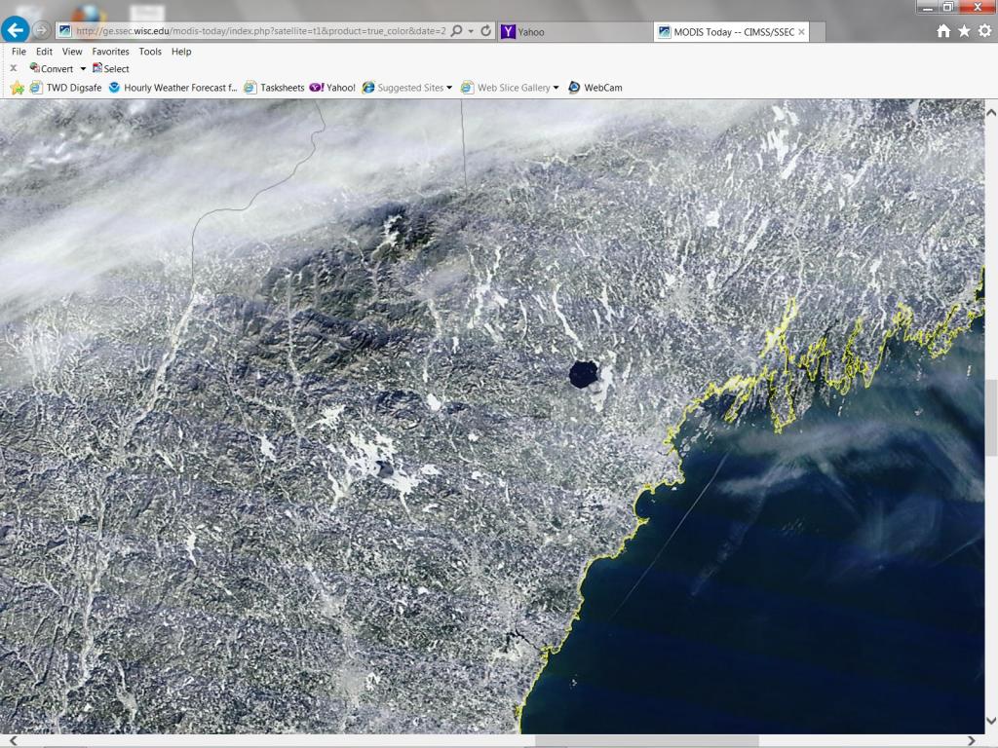Close the MODIS Today tab
The width and height of the screenshot is (998, 748).
pyautogui.click(x=801, y=32)
